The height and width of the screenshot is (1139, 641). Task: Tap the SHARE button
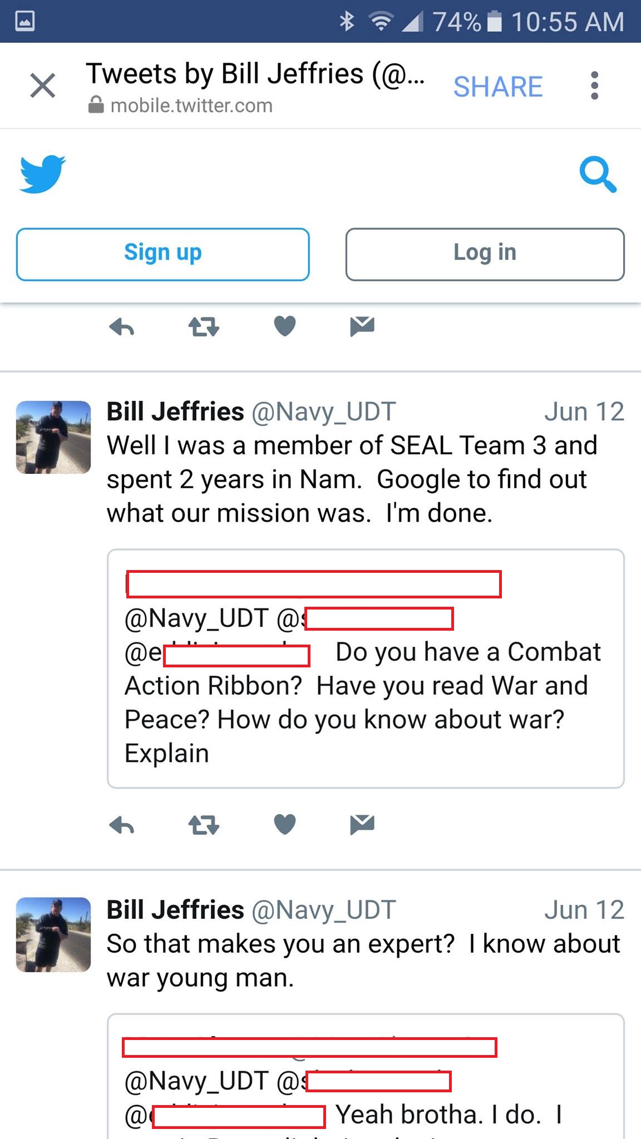(x=497, y=87)
